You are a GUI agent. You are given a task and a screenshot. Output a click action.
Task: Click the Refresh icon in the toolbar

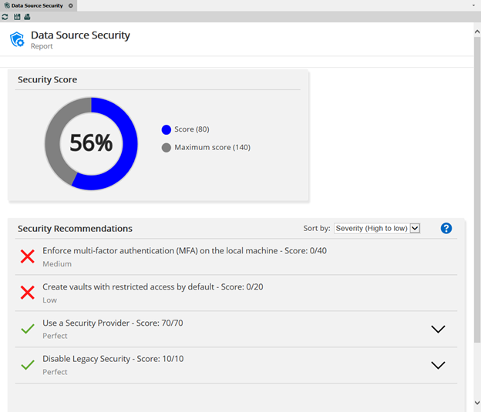(5, 16)
